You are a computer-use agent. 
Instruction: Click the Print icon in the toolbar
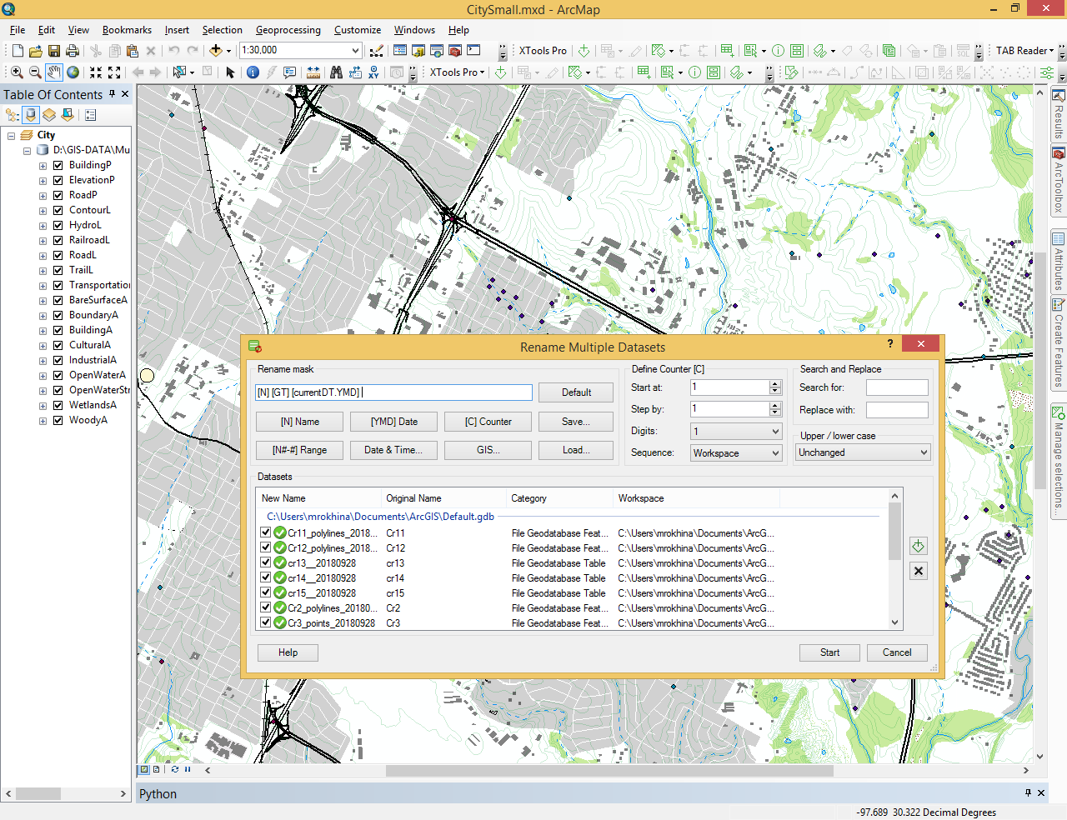click(73, 51)
